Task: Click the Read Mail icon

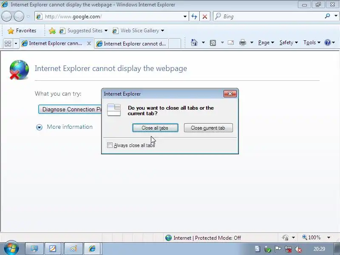Action: pyautogui.click(x=231, y=42)
